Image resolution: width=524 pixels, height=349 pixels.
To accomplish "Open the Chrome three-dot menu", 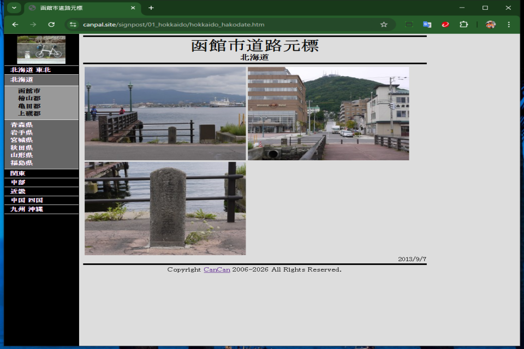I will point(509,25).
